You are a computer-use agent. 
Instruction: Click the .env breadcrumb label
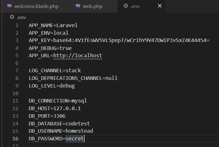click(21, 17)
